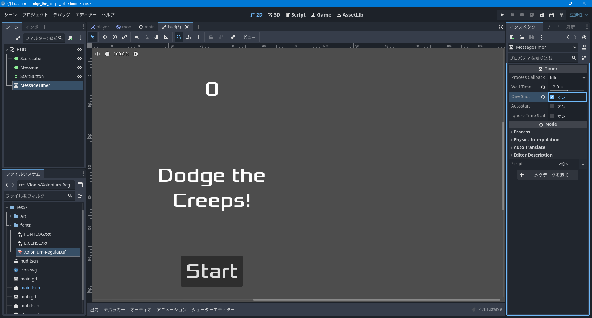Toggle visibility of ScoreLabel node
Viewport: 592px width, 318px height.
click(x=80, y=59)
